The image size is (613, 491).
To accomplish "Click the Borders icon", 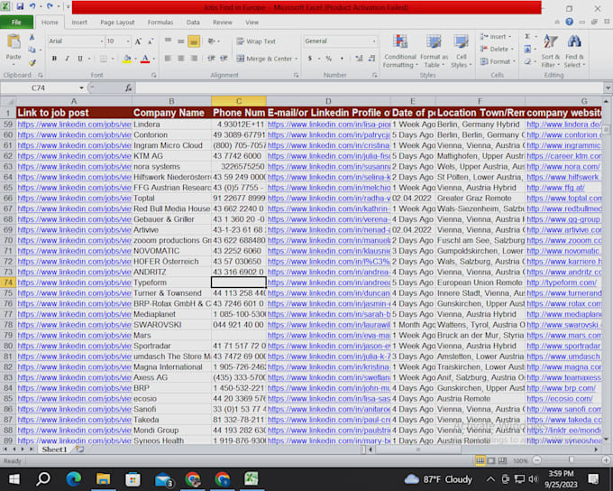I will [103, 59].
